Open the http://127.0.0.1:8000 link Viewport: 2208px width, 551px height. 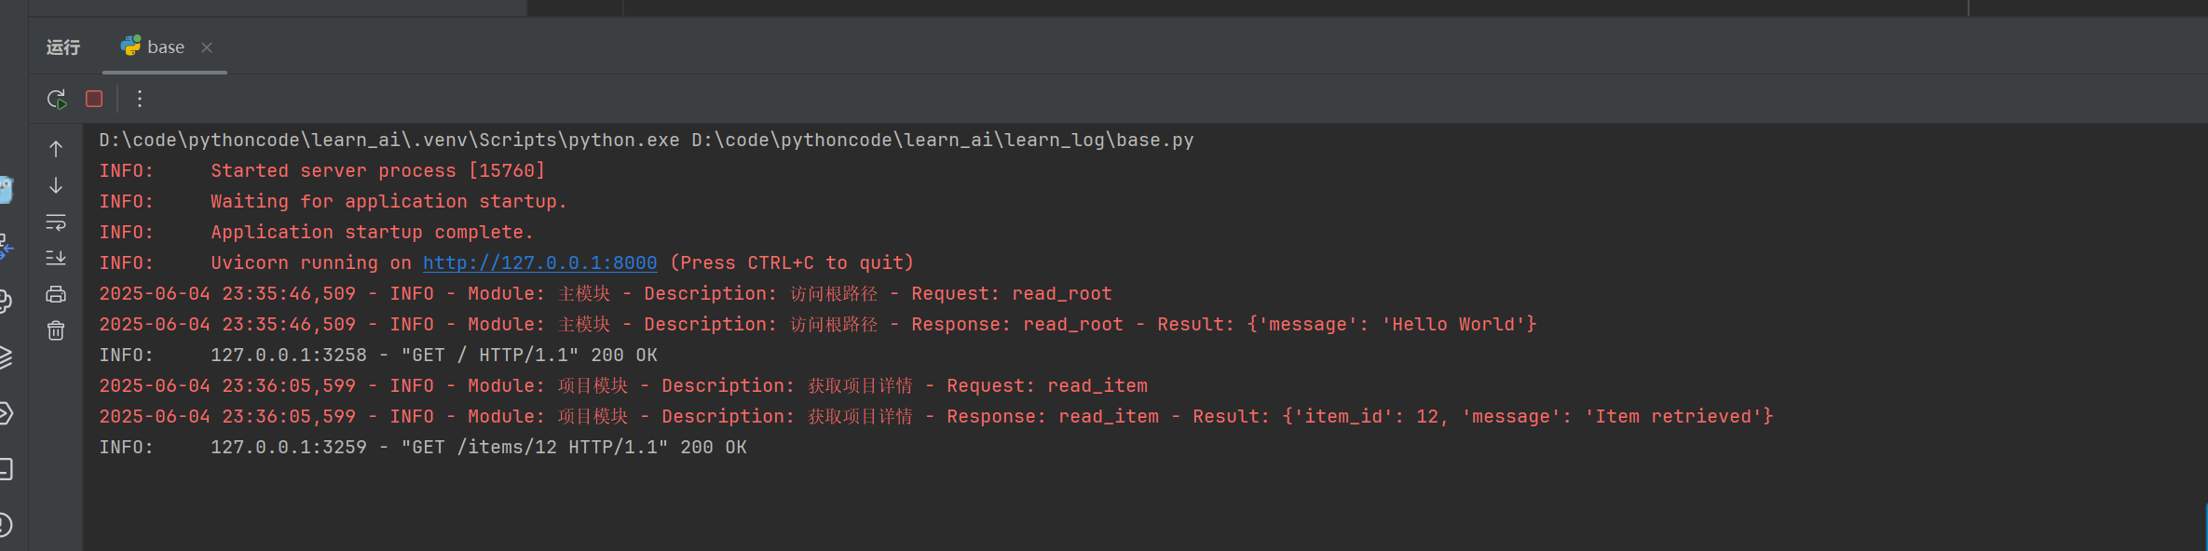539,263
